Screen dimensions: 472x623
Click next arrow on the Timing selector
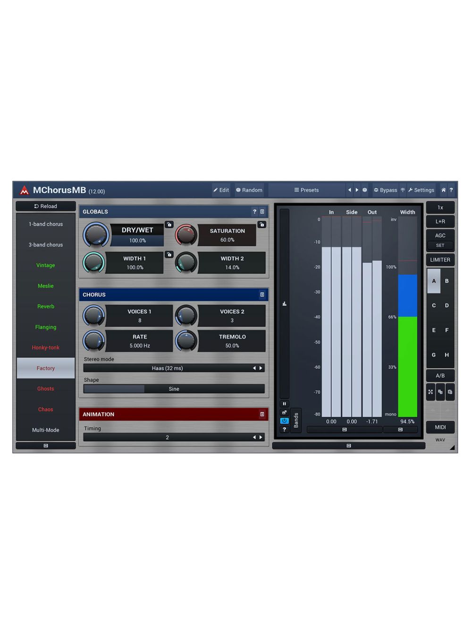pyautogui.click(x=261, y=438)
